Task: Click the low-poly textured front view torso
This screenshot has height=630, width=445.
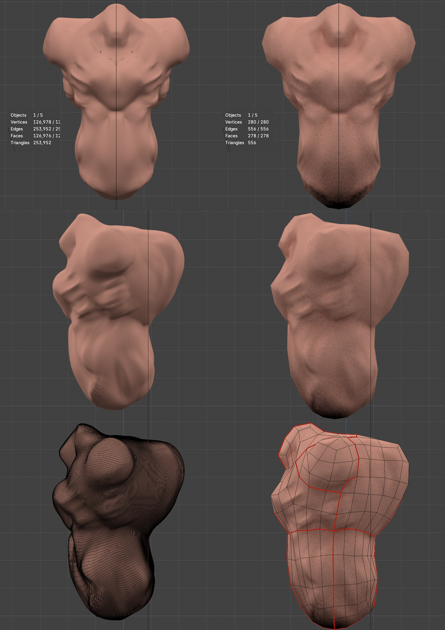Action: point(339,106)
